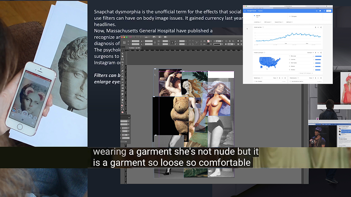This screenshot has height=197, width=351.
Task: Rotate the object 90° counter-clockwise
Action: (193, 41)
